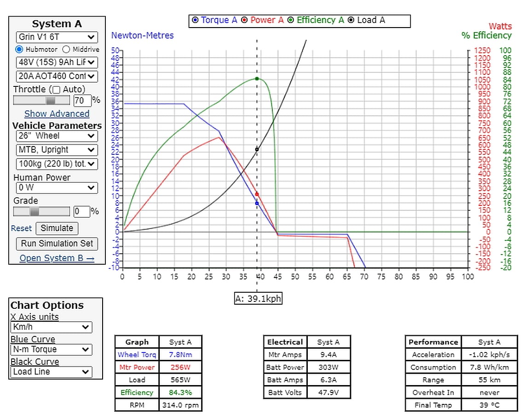Click the Mtr Amps 9.4A value
The width and height of the screenshot is (530, 420).
328,354
